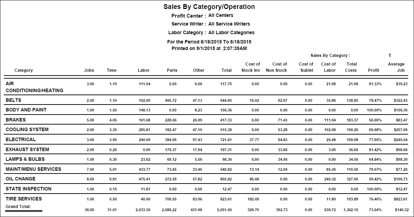Select the BODY AND PAINT row label
The image size is (414, 217).
point(26,110)
